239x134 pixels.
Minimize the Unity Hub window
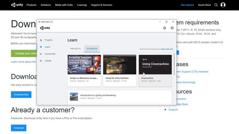click(160, 22)
